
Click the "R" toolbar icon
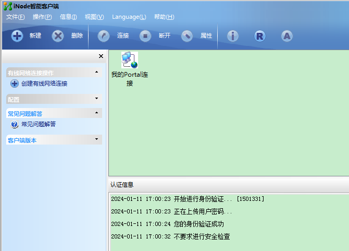(x=260, y=36)
